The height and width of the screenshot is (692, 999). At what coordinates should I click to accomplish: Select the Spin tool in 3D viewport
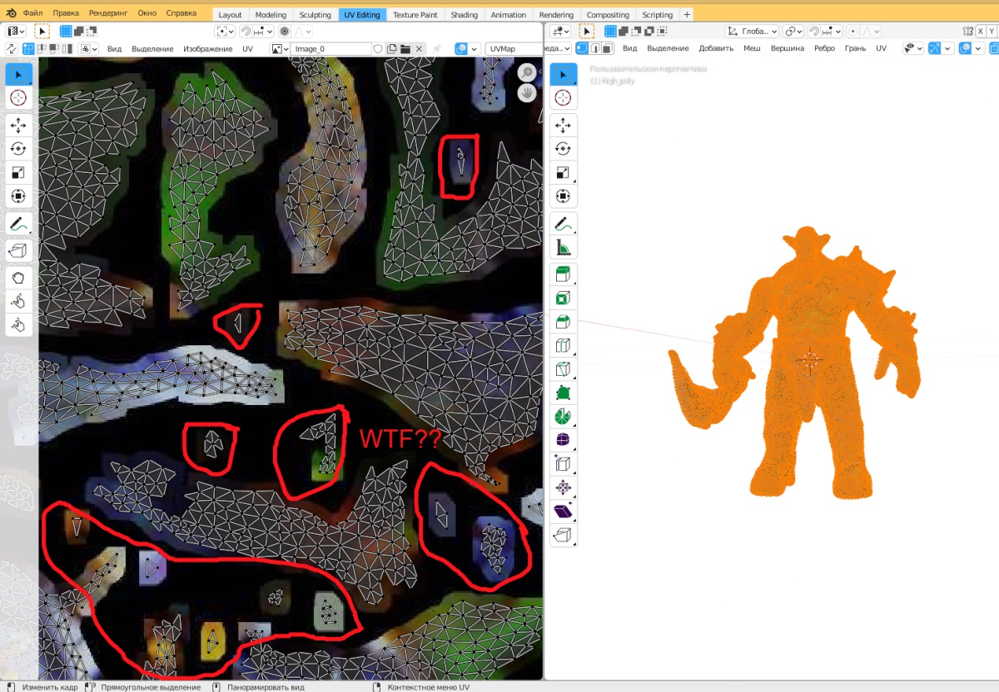563,416
